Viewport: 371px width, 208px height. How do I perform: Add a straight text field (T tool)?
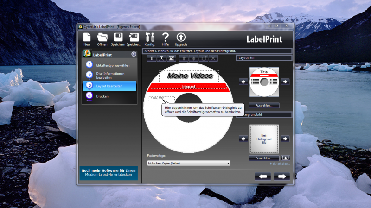tap(152, 58)
